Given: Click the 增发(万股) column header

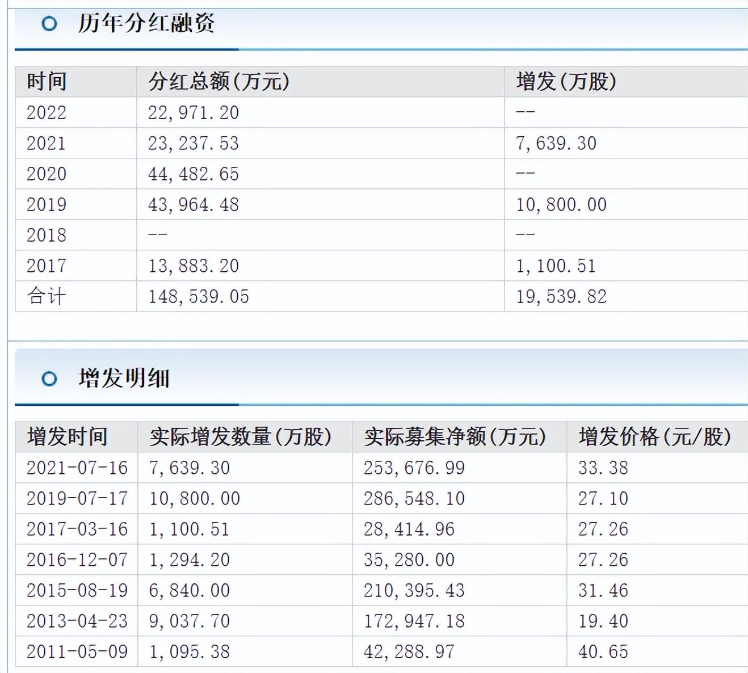Looking at the screenshot, I should (566, 82).
